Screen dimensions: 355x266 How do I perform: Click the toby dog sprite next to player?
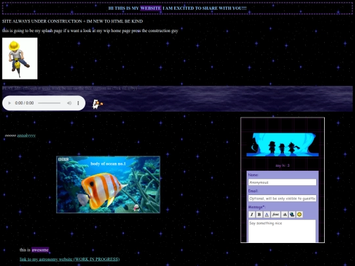pos(97,104)
